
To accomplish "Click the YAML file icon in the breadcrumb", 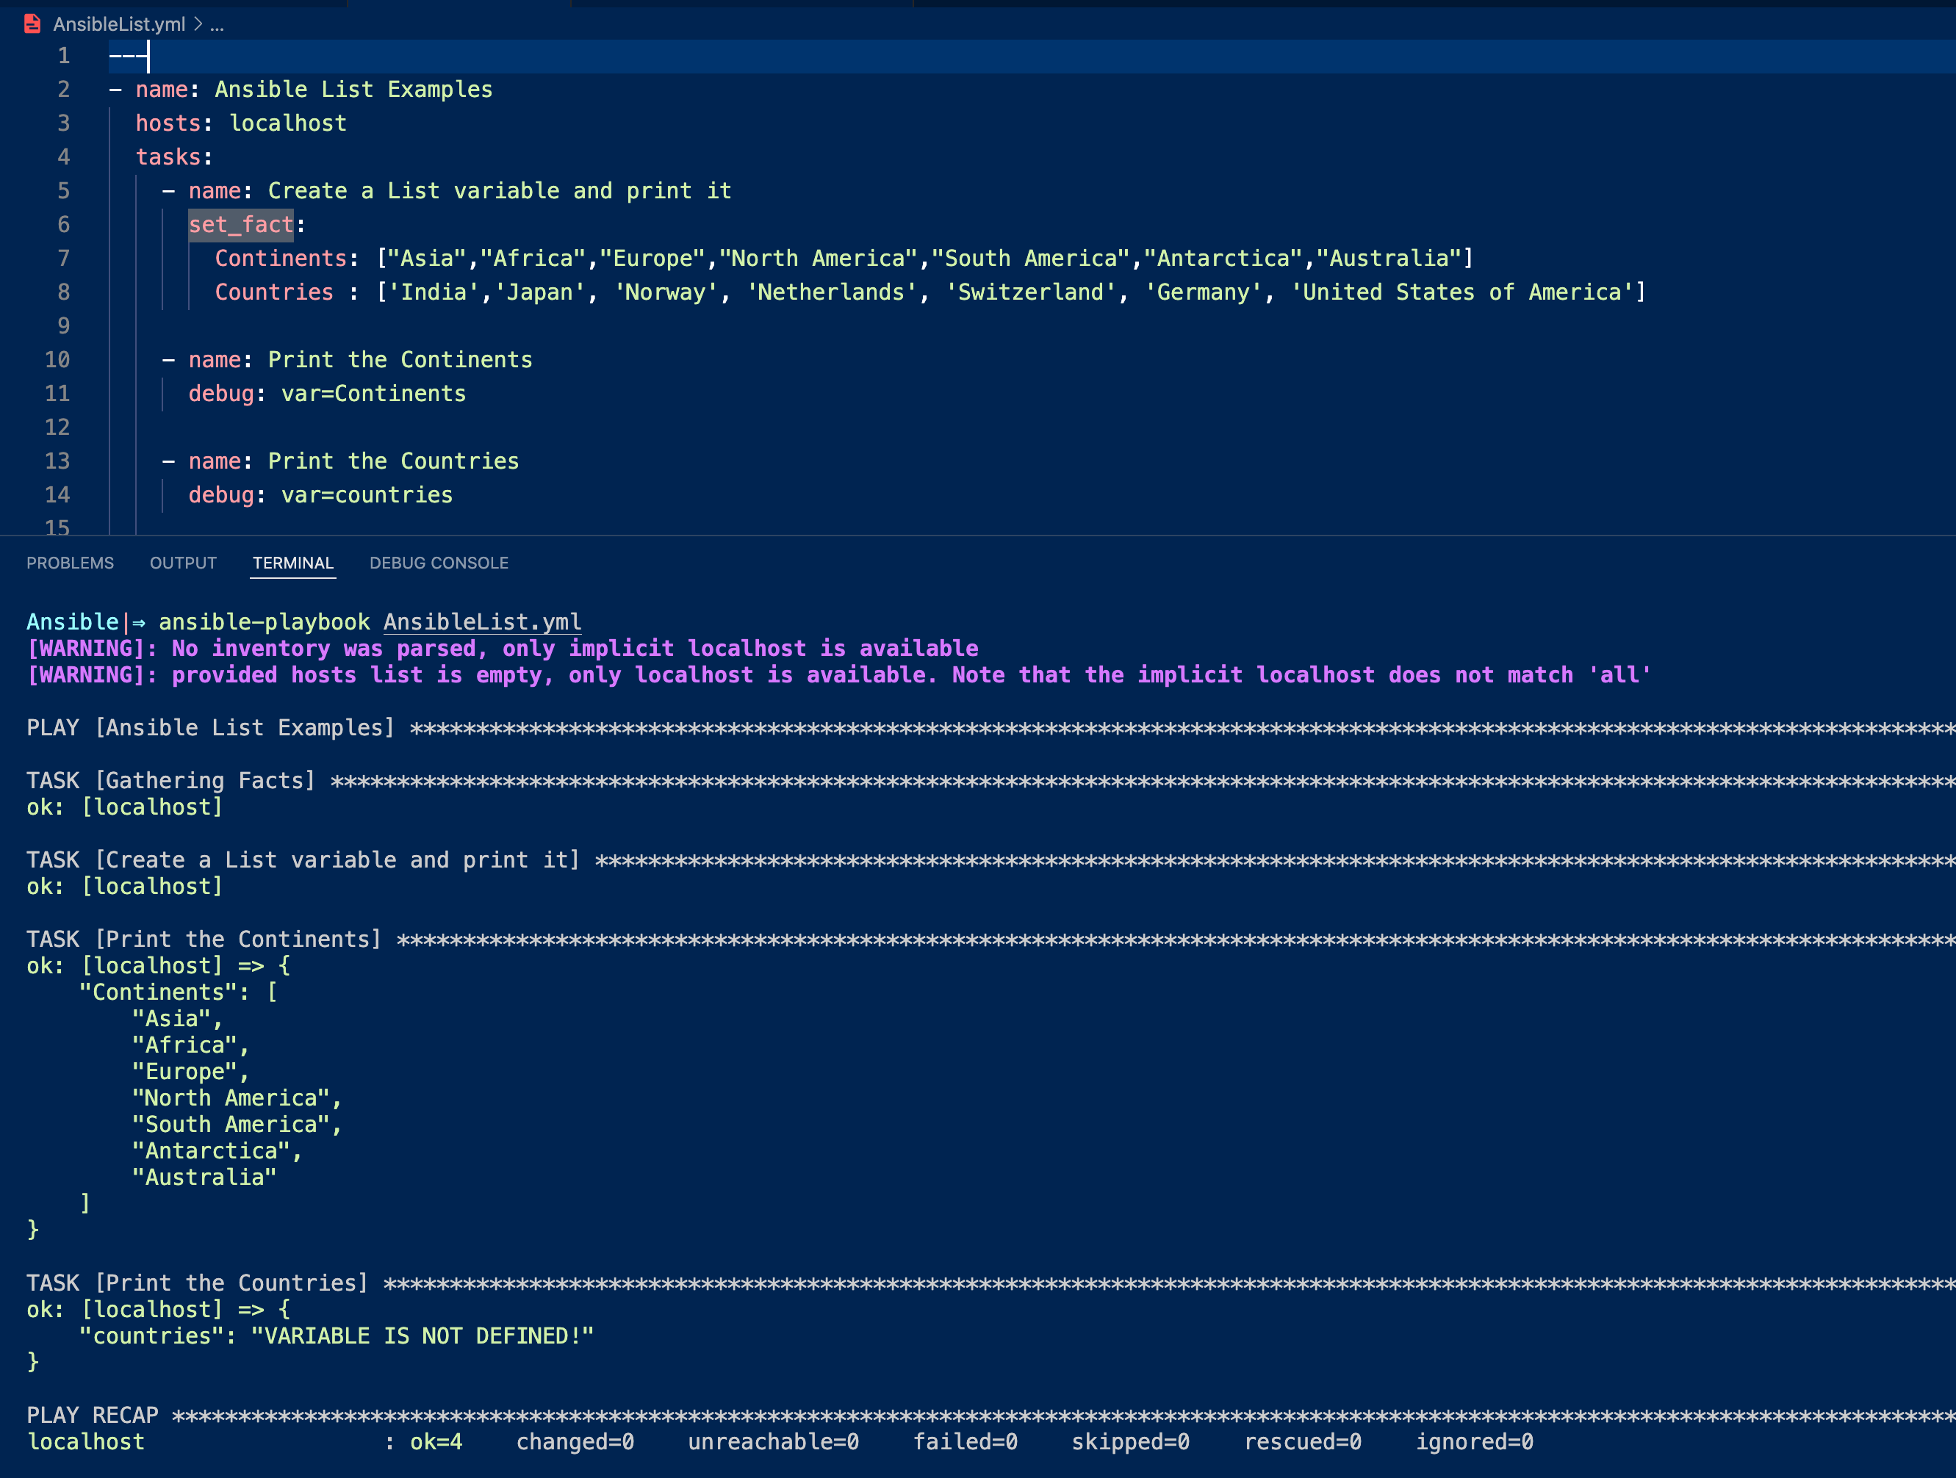I will point(32,24).
